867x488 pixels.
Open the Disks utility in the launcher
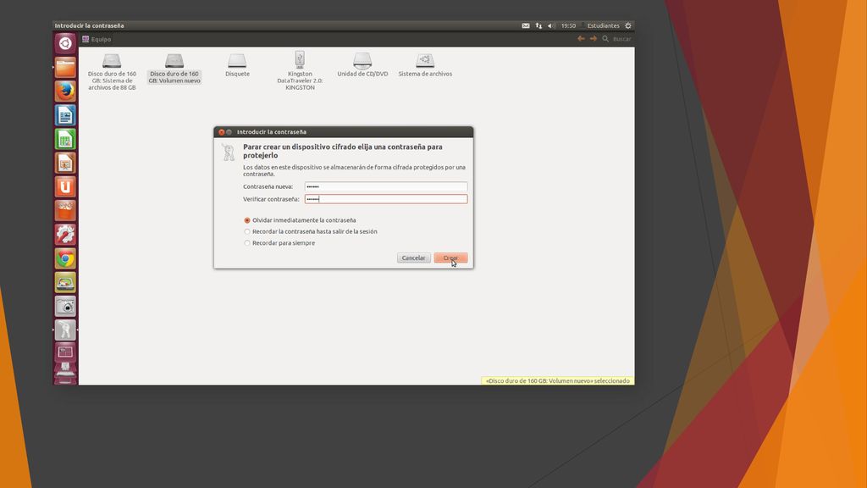pyautogui.click(x=65, y=282)
